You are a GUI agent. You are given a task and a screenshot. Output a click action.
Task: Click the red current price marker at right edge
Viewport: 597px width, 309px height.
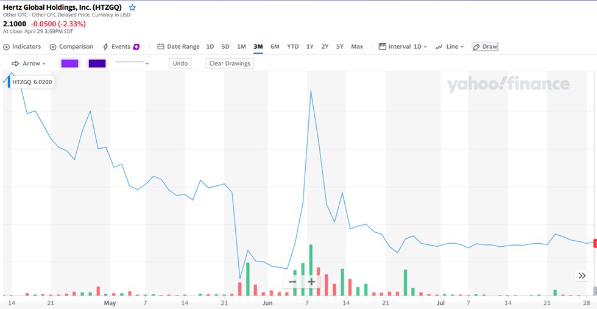point(595,244)
